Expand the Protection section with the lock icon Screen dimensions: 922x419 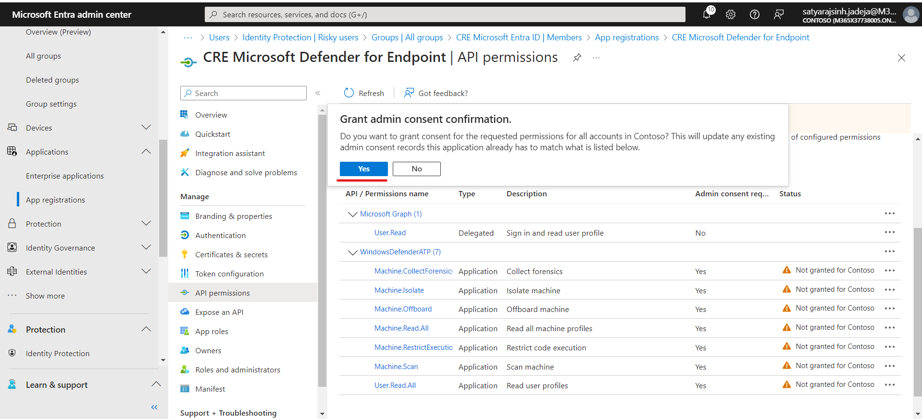pos(146,223)
